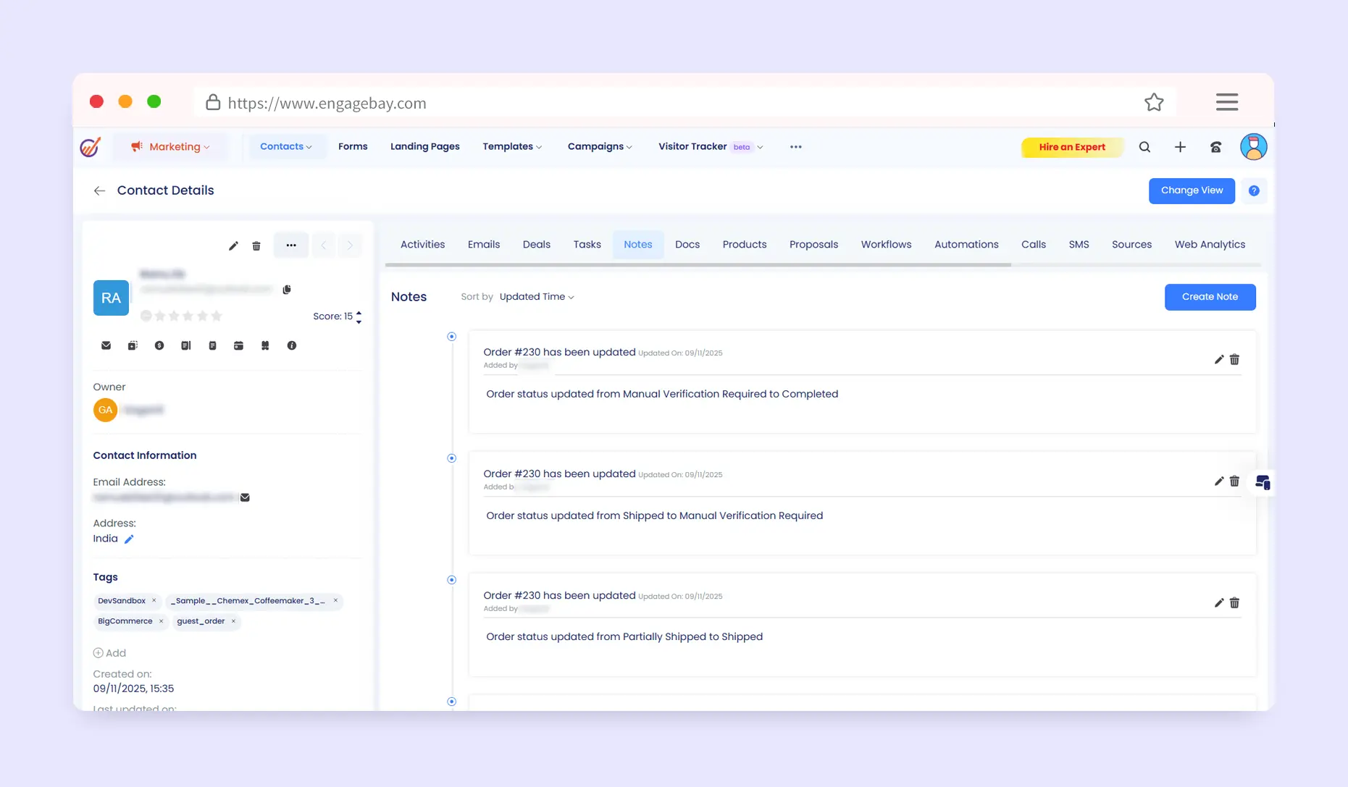Edit the first Order #230 note
This screenshot has width=1348, height=787.
[1219, 360]
